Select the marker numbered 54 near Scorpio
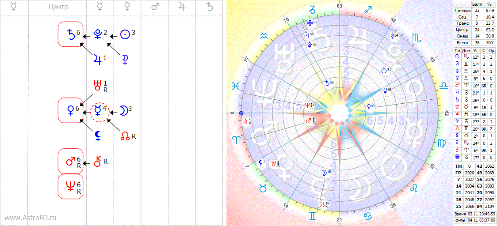The height and width of the screenshot is (226, 497). 394,37
